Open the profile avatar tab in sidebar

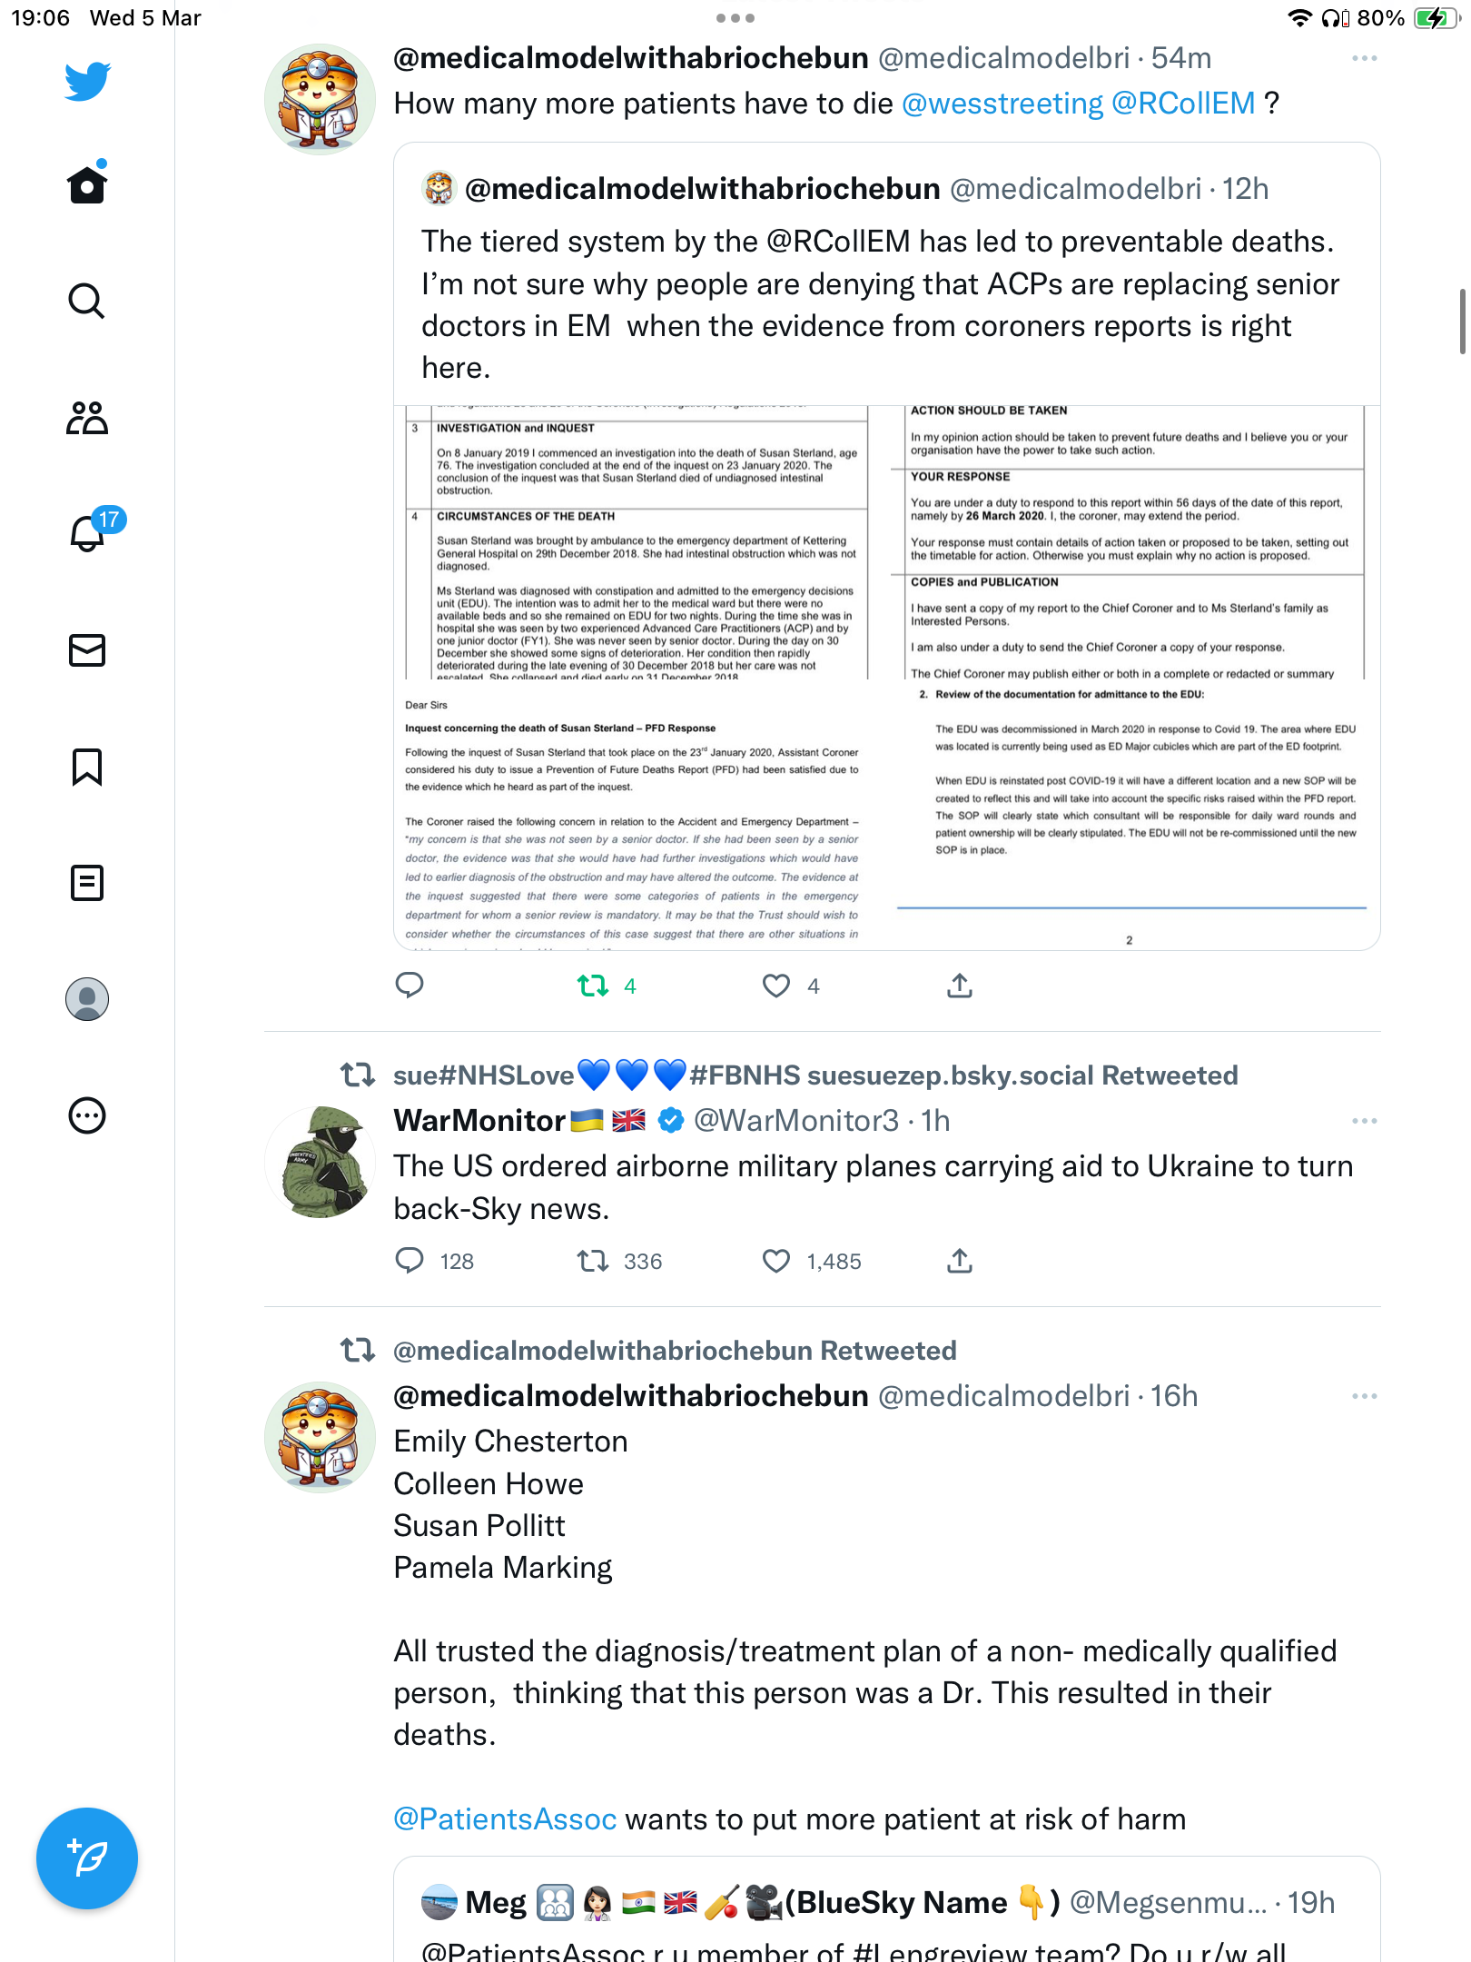tap(87, 999)
